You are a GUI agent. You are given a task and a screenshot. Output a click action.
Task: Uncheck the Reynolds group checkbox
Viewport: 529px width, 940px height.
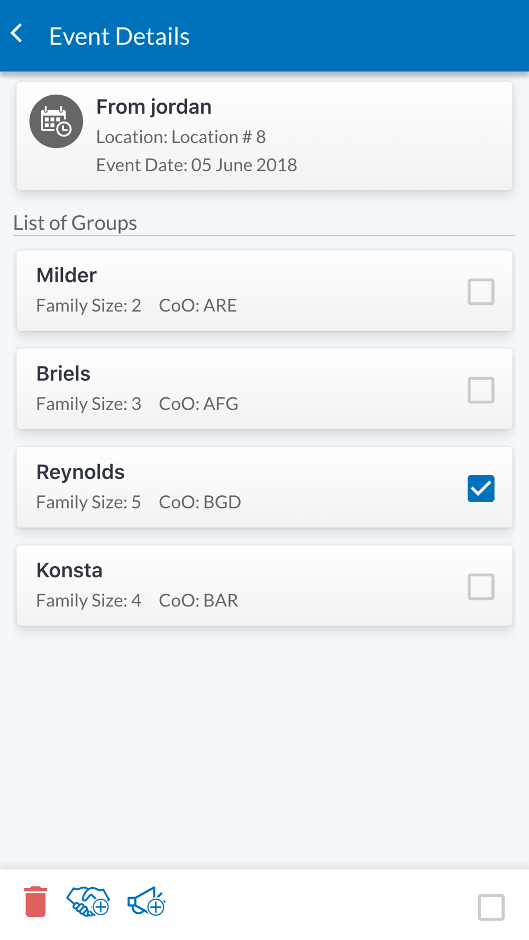481,489
